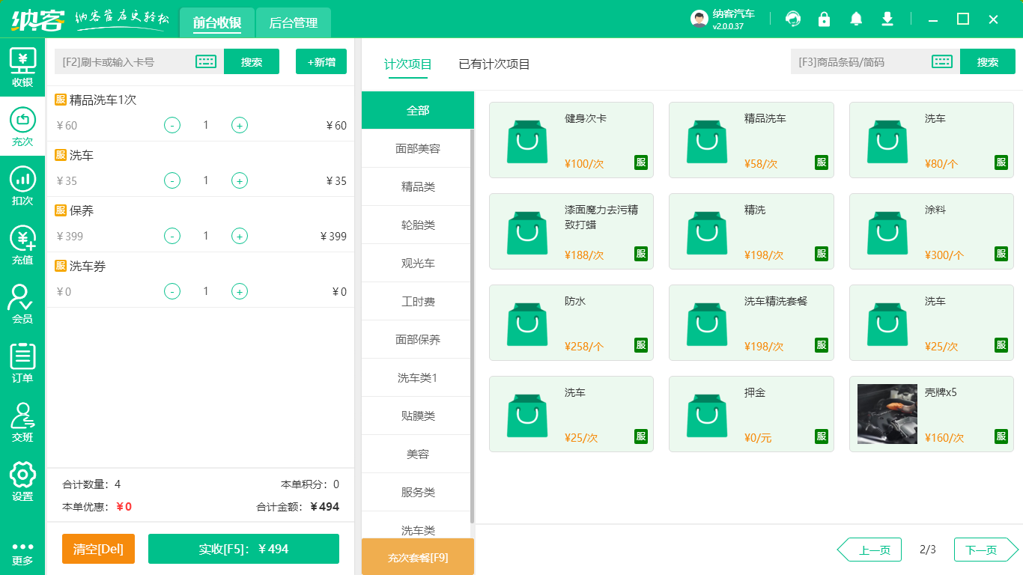Viewport: 1023px width, 575px height.
Task: Increase quantity of 洗车 using plus stepper
Action: click(240, 180)
